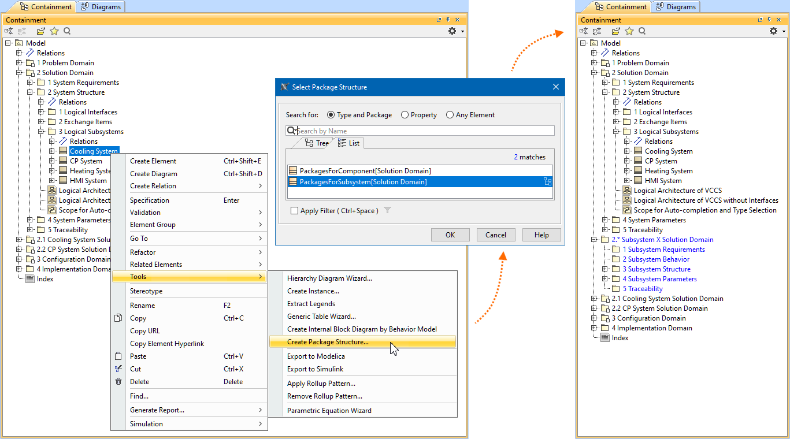This screenshot has width=790, height=439.
Task: Collapse 2.* Subsystem X Solution Domain node
Action: click(x=594, y=240)
